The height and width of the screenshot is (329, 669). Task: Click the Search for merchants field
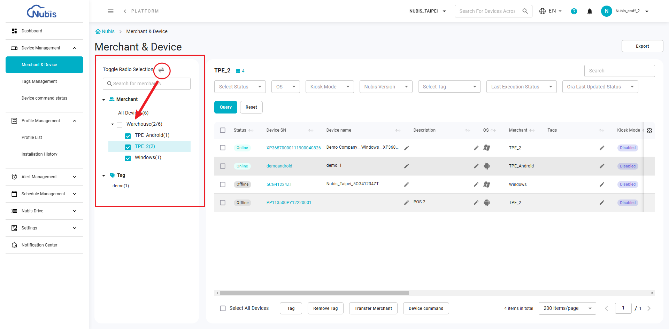pyautogui.click(x=147, y=84)
